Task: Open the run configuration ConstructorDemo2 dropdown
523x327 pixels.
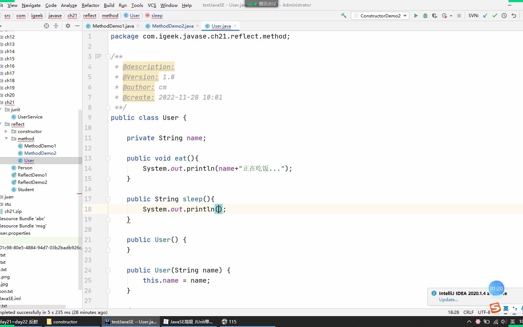Action: [380, 16]
